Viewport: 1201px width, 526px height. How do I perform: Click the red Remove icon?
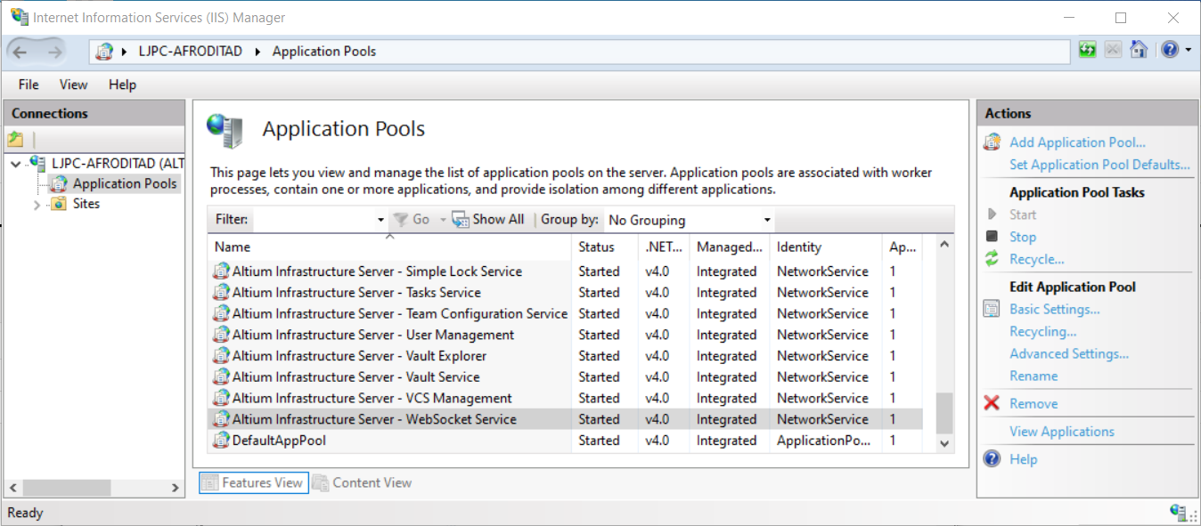[992, 403]
